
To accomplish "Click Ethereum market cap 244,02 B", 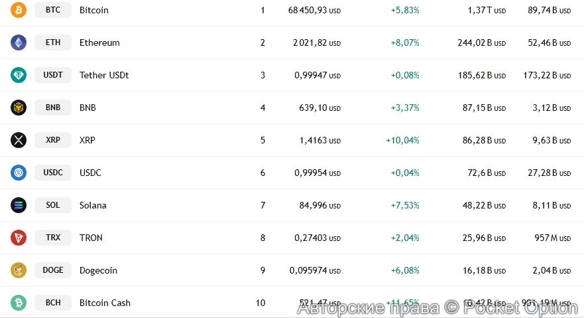I will click(481, 42).
